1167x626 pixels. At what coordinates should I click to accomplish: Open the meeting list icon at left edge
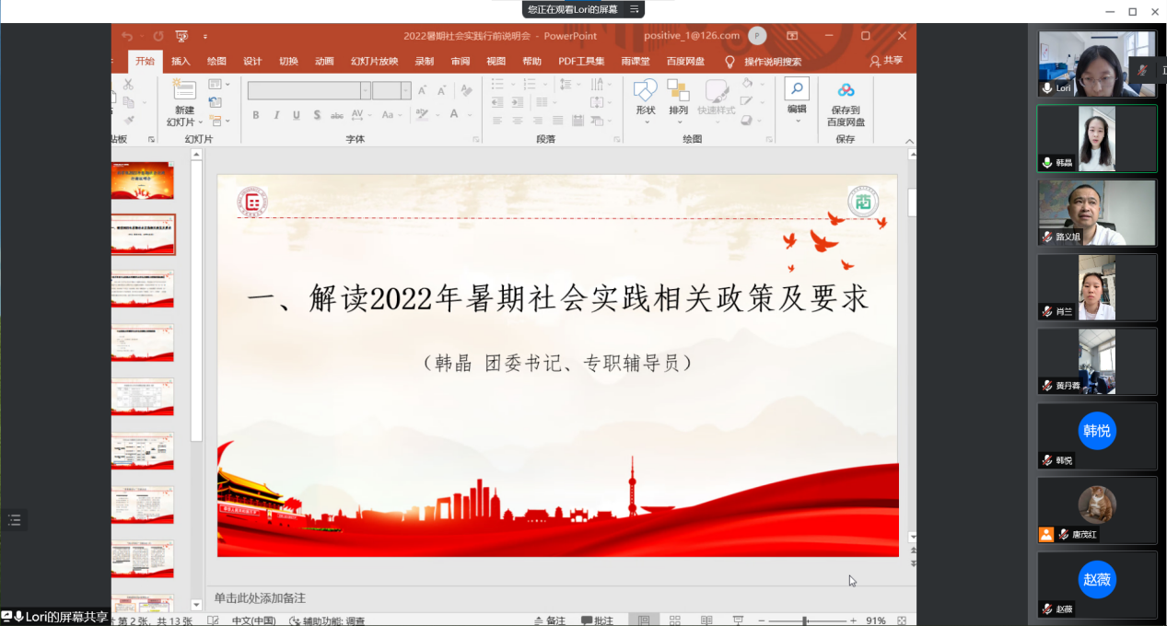click(x=14, y=520)
